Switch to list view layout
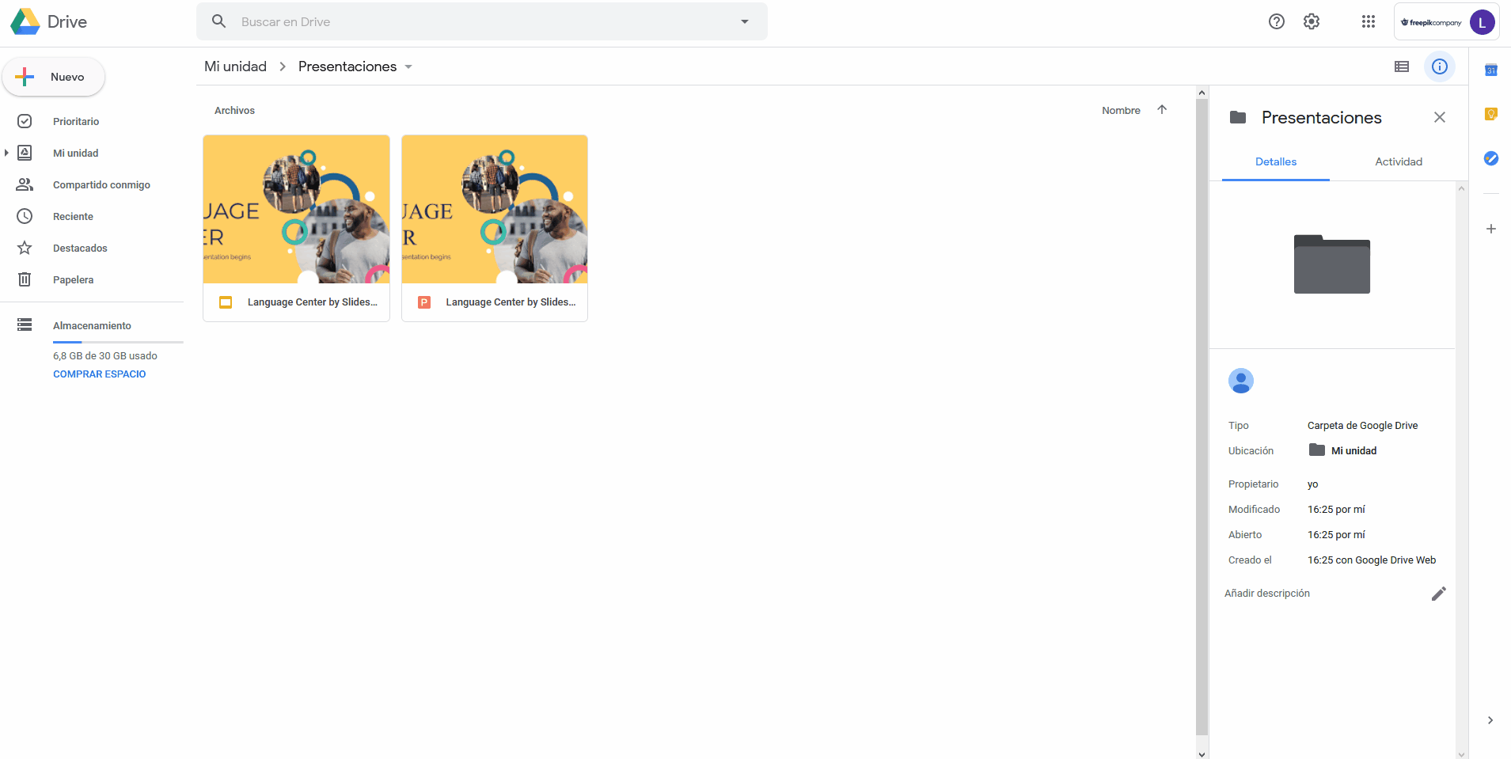1511x759 pixels. point(1402,66)
